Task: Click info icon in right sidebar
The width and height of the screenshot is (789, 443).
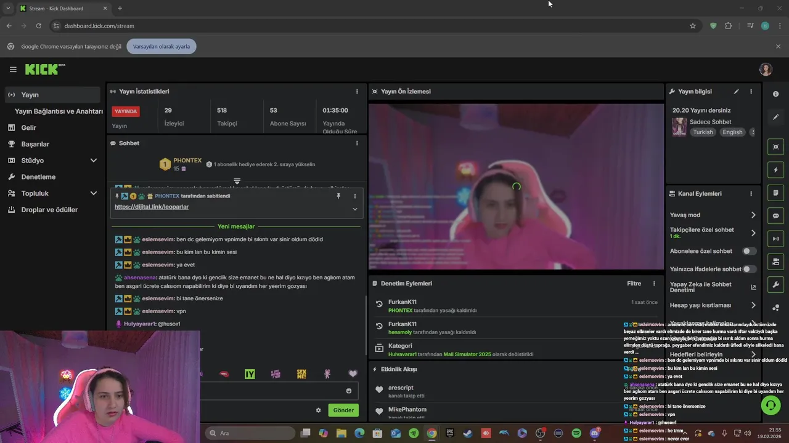Action: point(776,94)
